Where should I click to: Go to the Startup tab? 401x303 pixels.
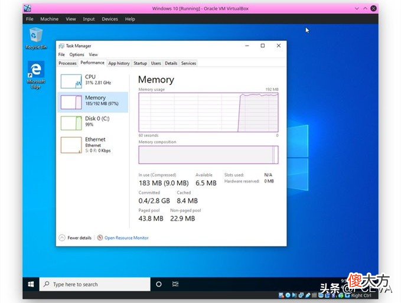[140, 63]
